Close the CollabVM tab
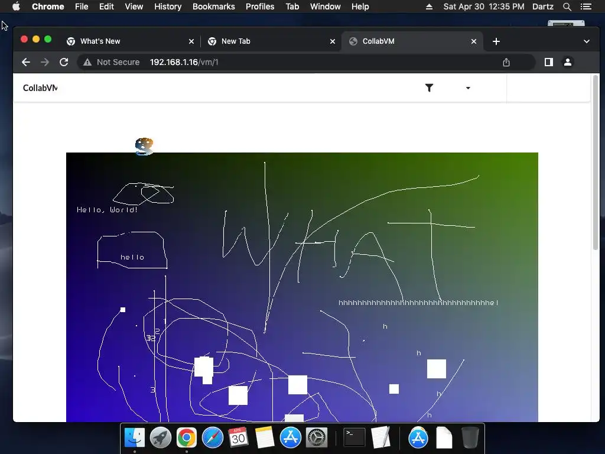 (x=474, y=41)
